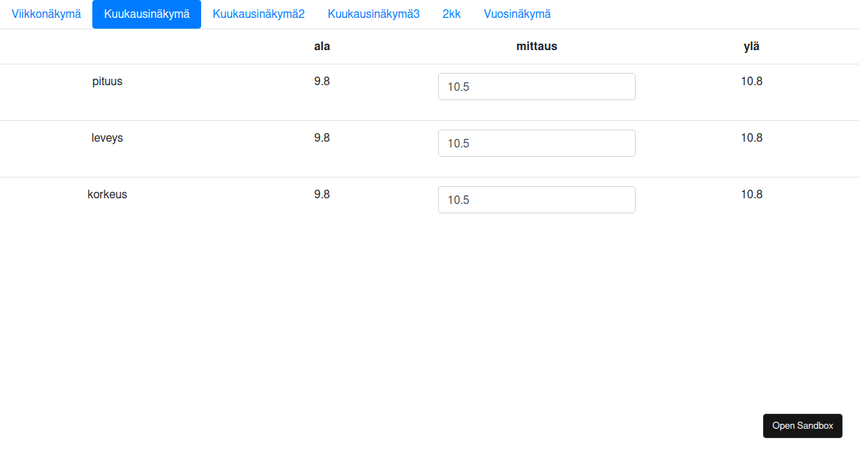Click the mittaus column header

click(536, 46)
